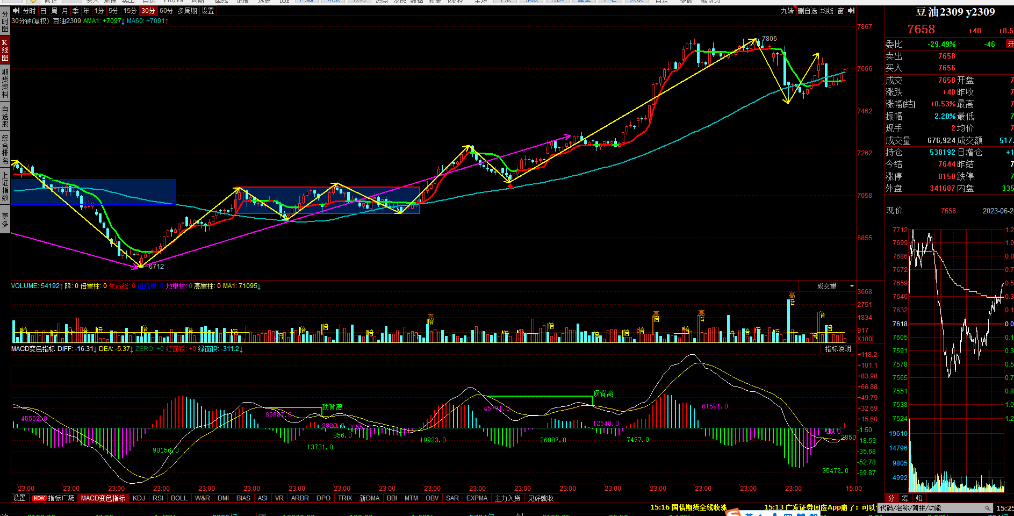
Task: Open 综合排名 in the sidebar
Action: (x=5, y=150)
